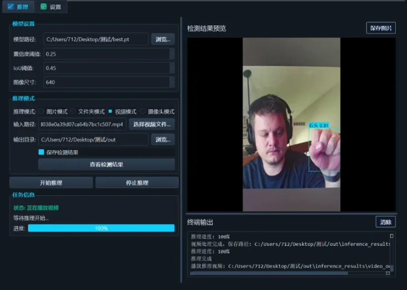407x290 pixels.
Task: Browse for the output directory
Action: (163, 140)
